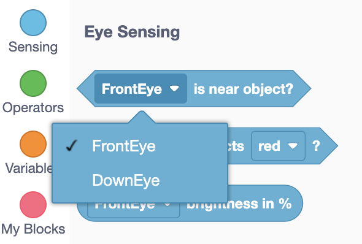Click the checkmark next to FrontEye
Screen dimensions: 362x244
(x=71, y=145)
